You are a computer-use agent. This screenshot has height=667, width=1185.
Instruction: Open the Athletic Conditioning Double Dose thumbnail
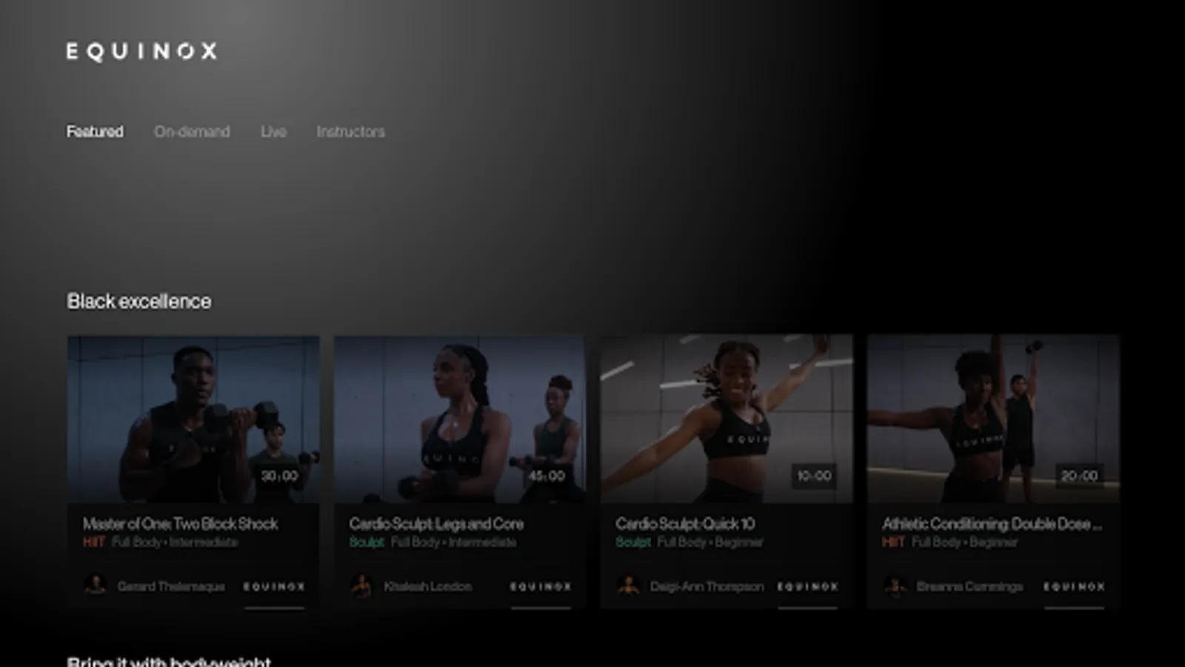click(993, 419)
